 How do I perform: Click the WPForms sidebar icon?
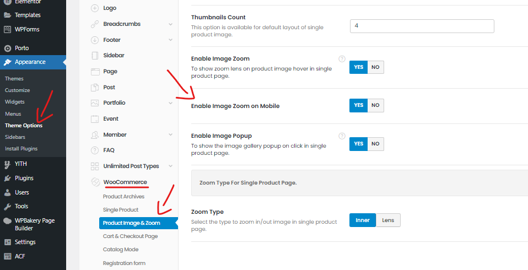[7, 29]
